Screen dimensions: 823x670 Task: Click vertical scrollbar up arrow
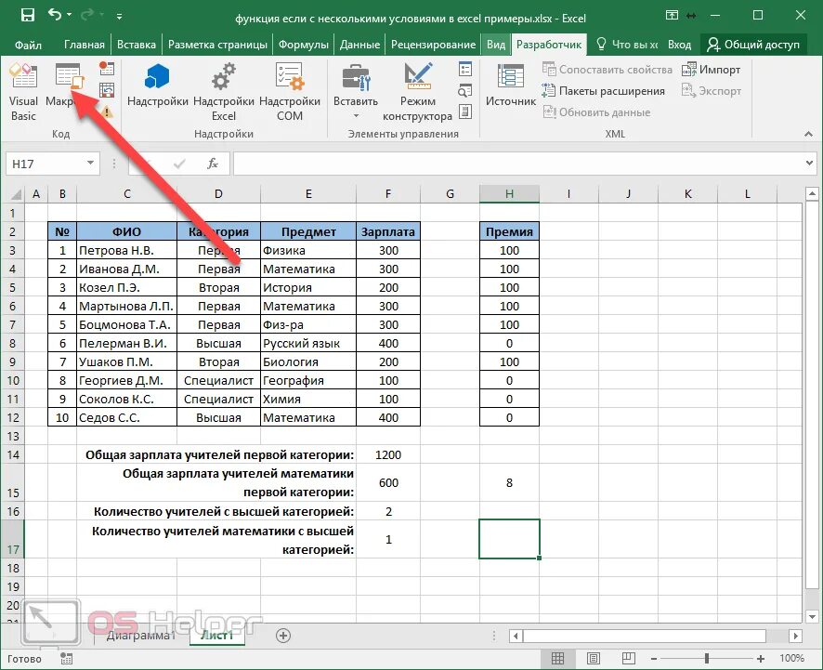pyautogui.click(x=812, y=194)
